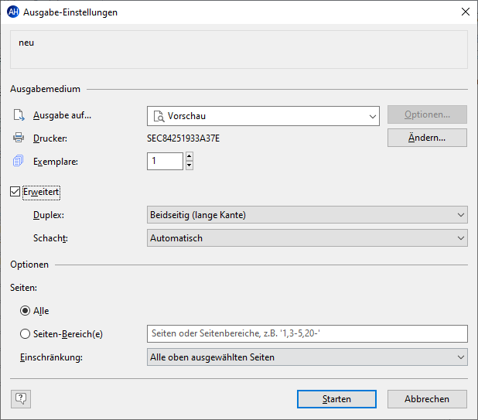The width and height of the screenshot is (478, 420).
Task: Close the Ausgabe-Einstellungen dialog
Action: (465, 12)
